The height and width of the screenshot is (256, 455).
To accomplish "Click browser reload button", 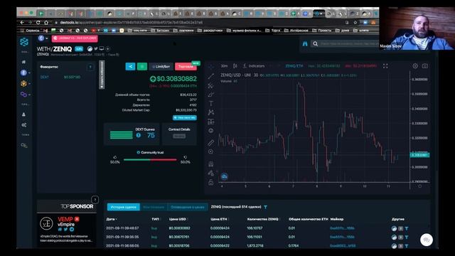I will point(38,22).
